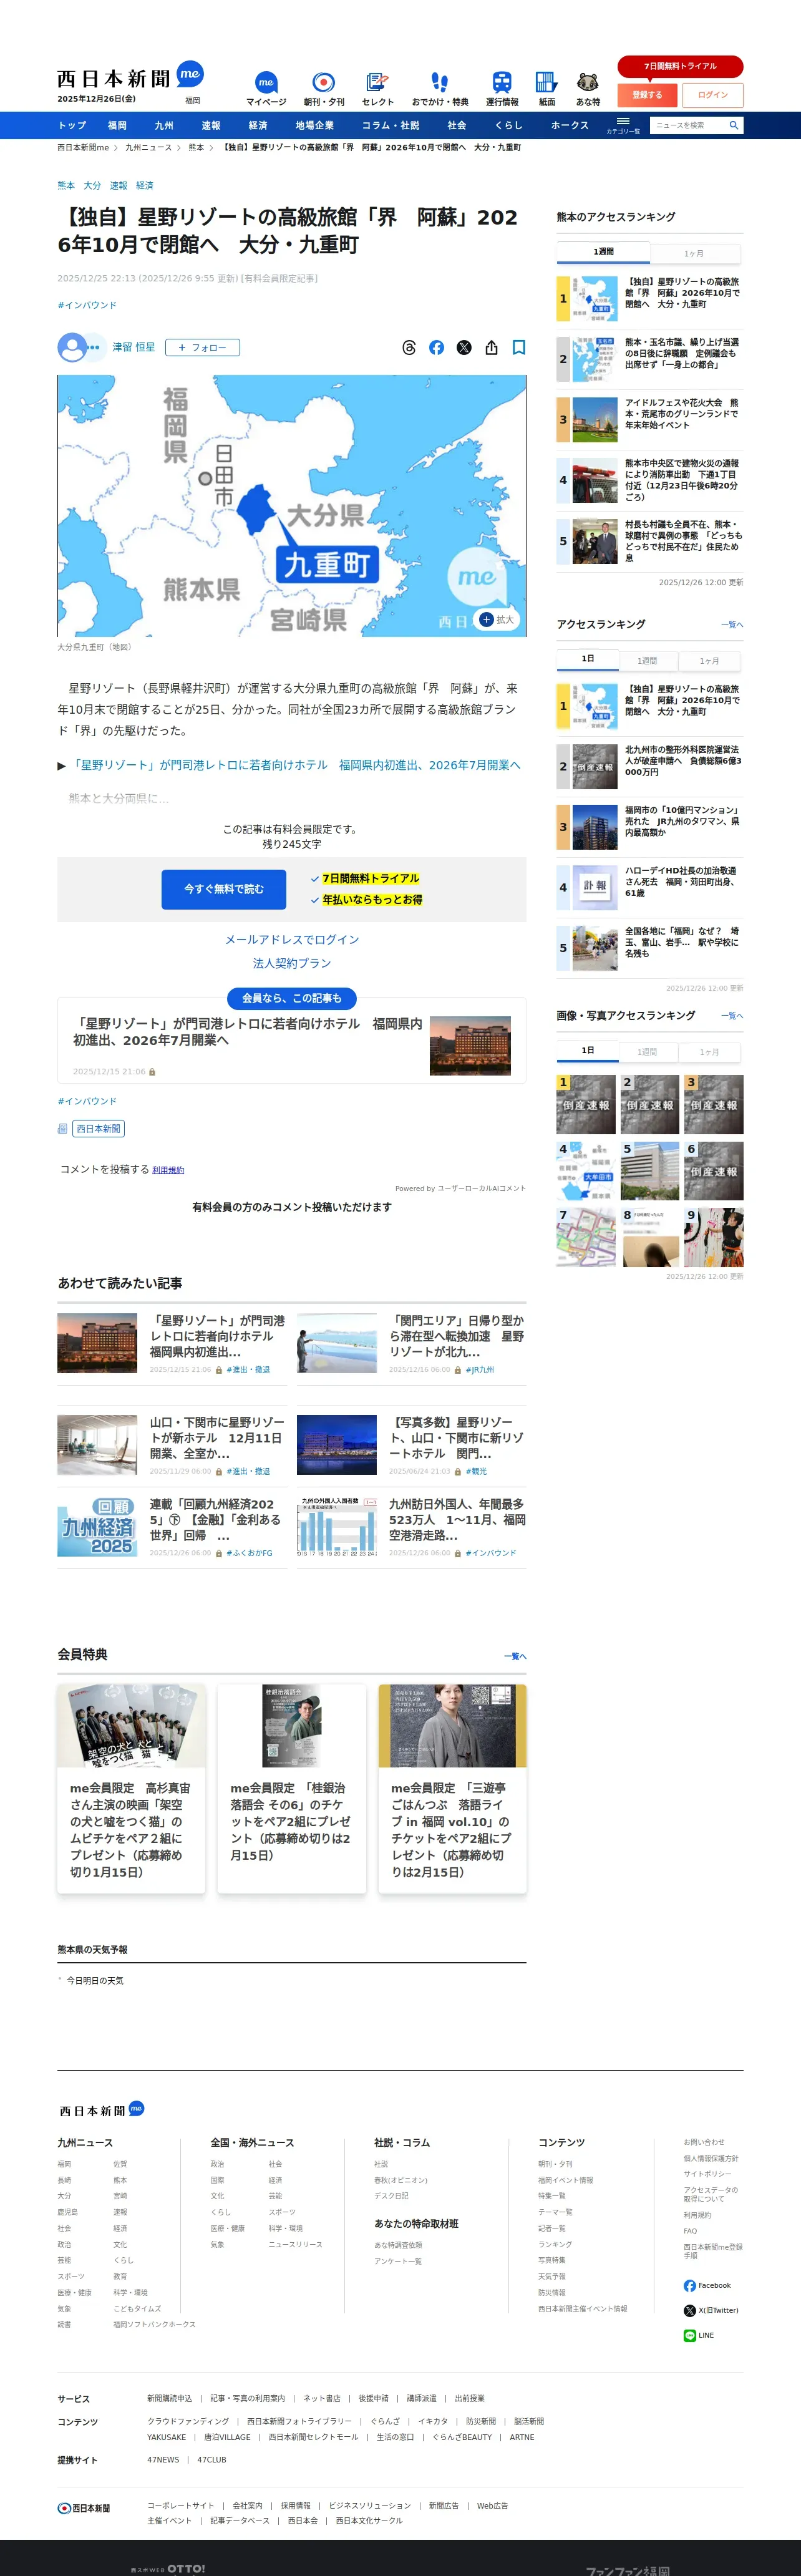This screenshot has width=801, height=2576.
Task: Open footer 47NEWS link
Action: (163, 2459)
